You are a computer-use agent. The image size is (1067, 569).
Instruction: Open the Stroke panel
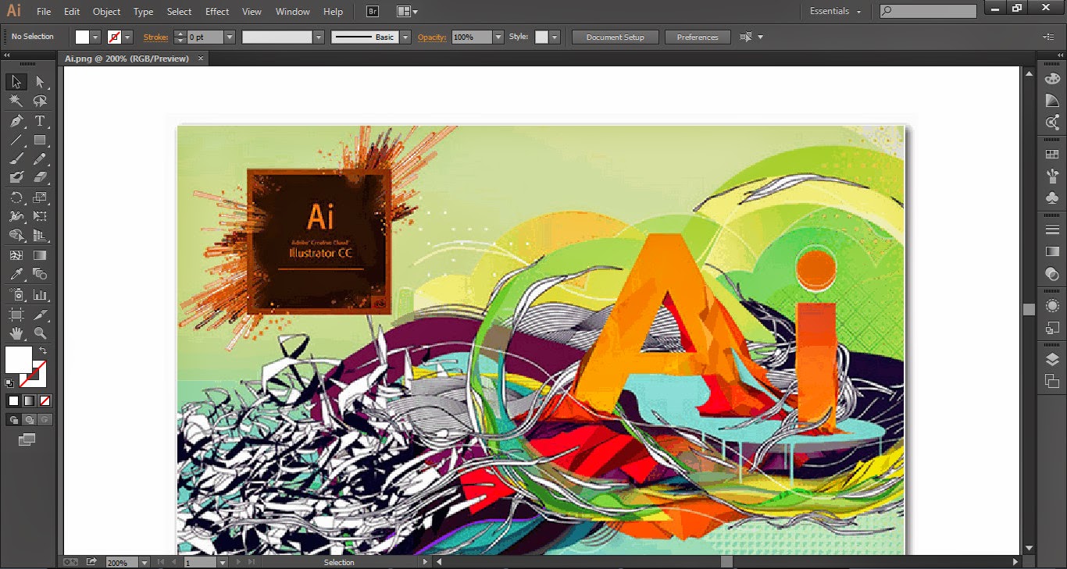pyautogui.click(x=1052, y=229)
